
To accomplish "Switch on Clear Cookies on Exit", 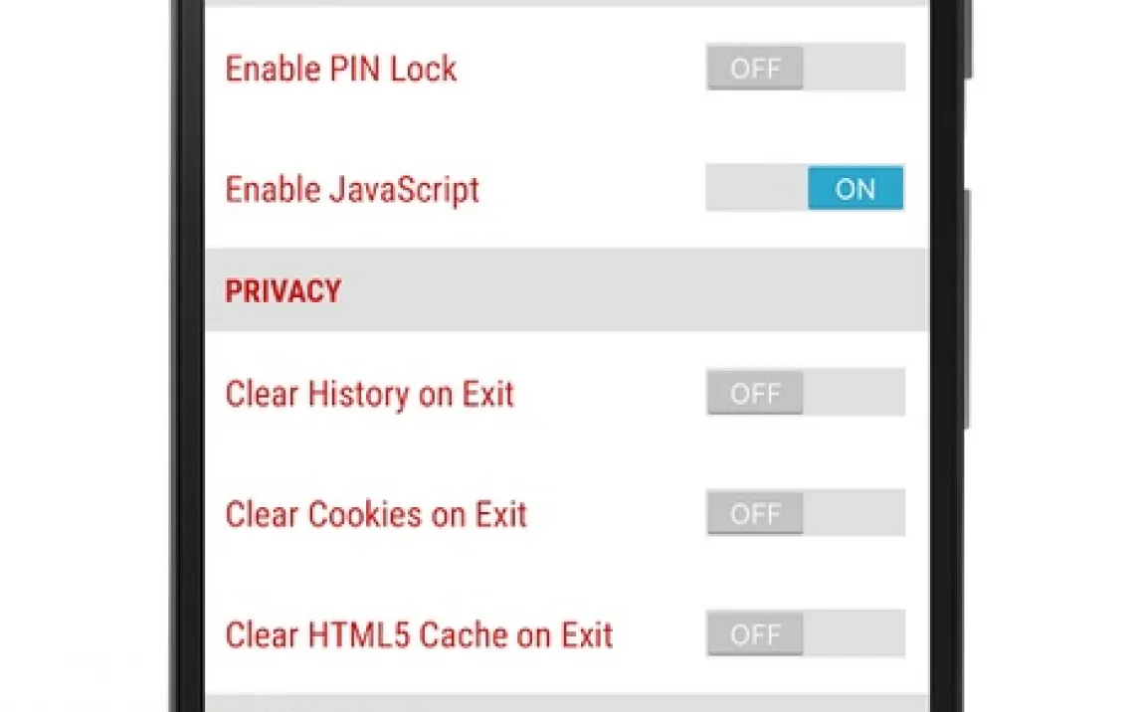I will coord(806,513).
